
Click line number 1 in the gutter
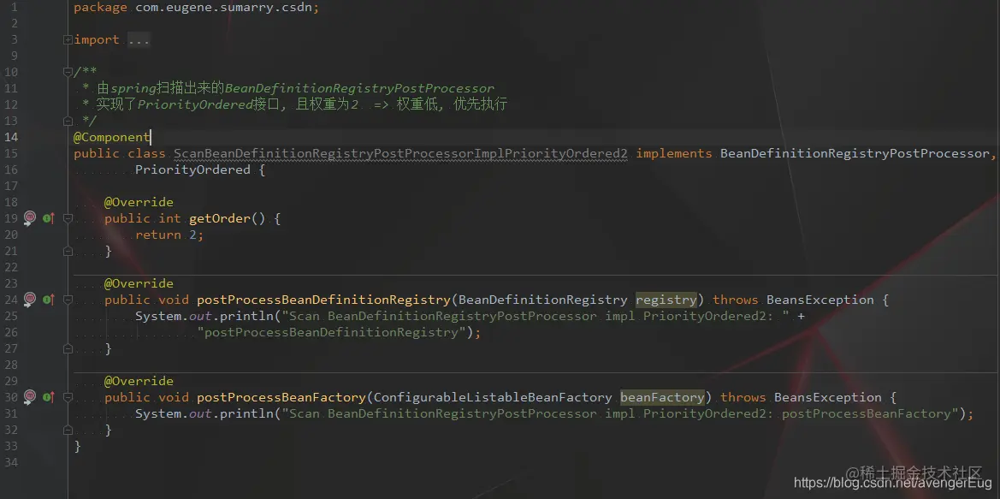pos(15,9)
